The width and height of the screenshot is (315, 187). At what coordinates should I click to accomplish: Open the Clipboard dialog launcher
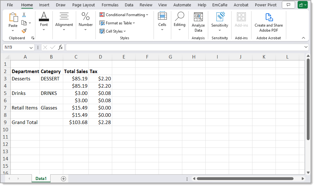[x=33, y=38]
